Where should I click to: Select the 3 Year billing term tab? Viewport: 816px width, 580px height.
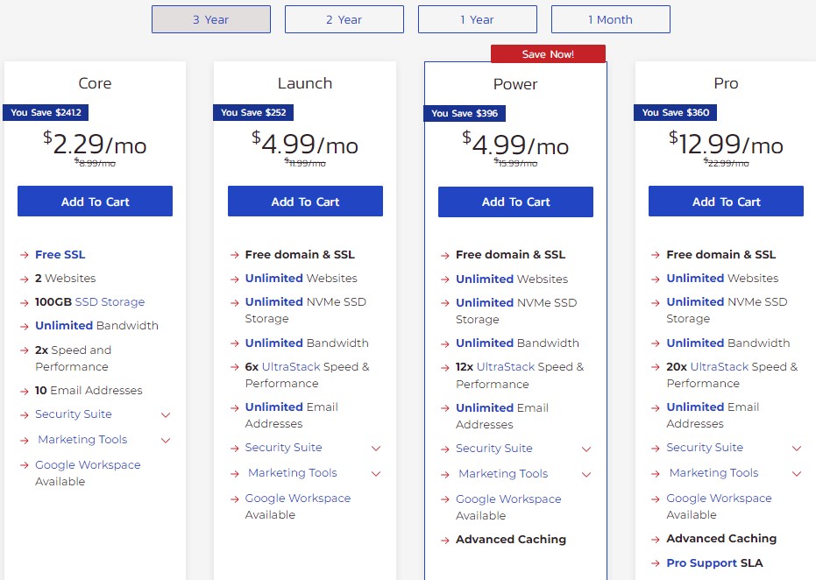coord(210,19)
